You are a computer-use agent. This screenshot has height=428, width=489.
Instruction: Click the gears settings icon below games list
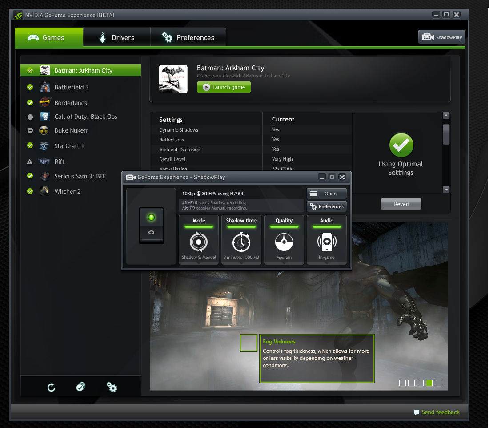coord(111,387)
